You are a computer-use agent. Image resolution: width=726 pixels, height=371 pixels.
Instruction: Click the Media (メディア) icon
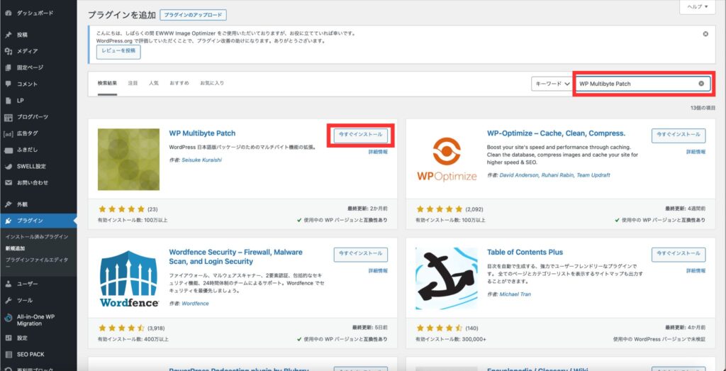pos(8,51)
